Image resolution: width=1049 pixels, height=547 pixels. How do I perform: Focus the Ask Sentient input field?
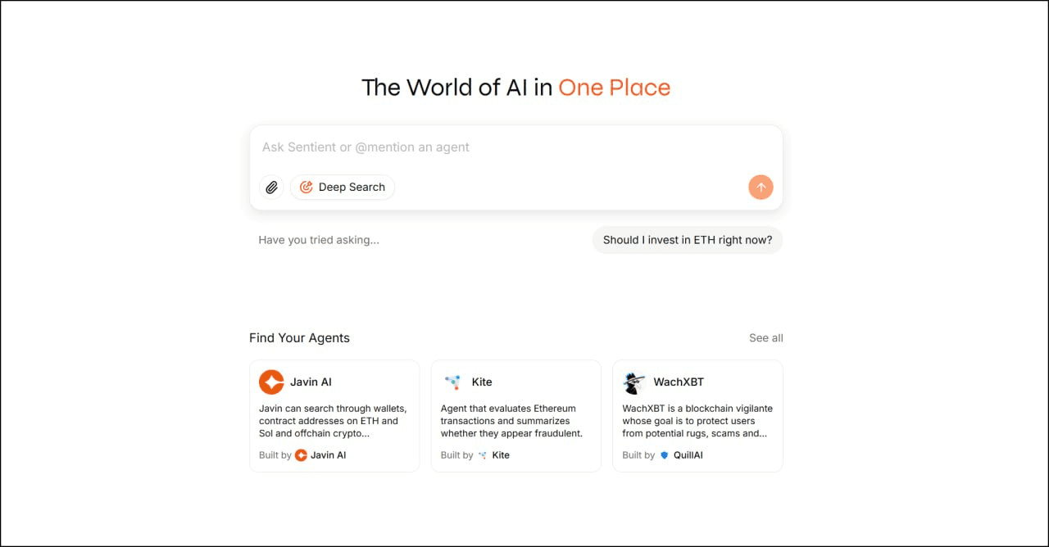pos(516,147)
